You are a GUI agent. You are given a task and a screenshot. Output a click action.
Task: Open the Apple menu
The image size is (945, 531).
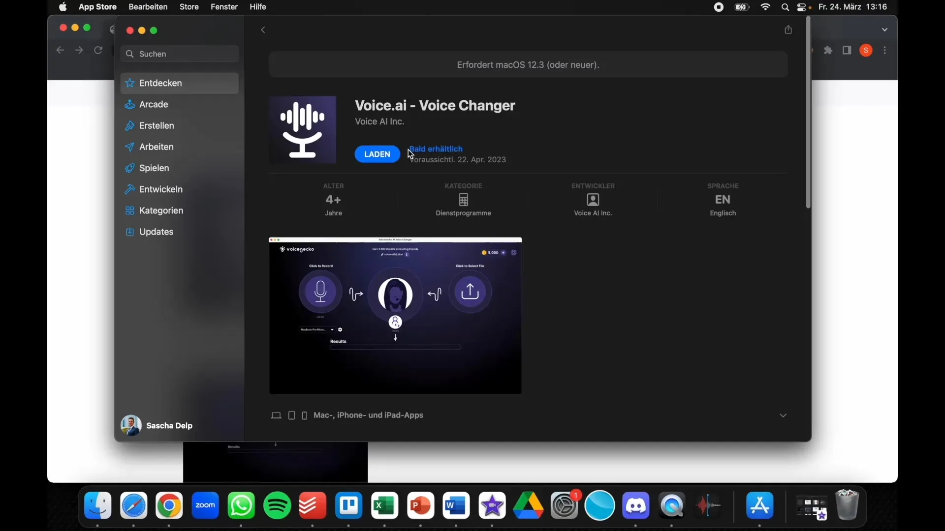click(63, 7)
